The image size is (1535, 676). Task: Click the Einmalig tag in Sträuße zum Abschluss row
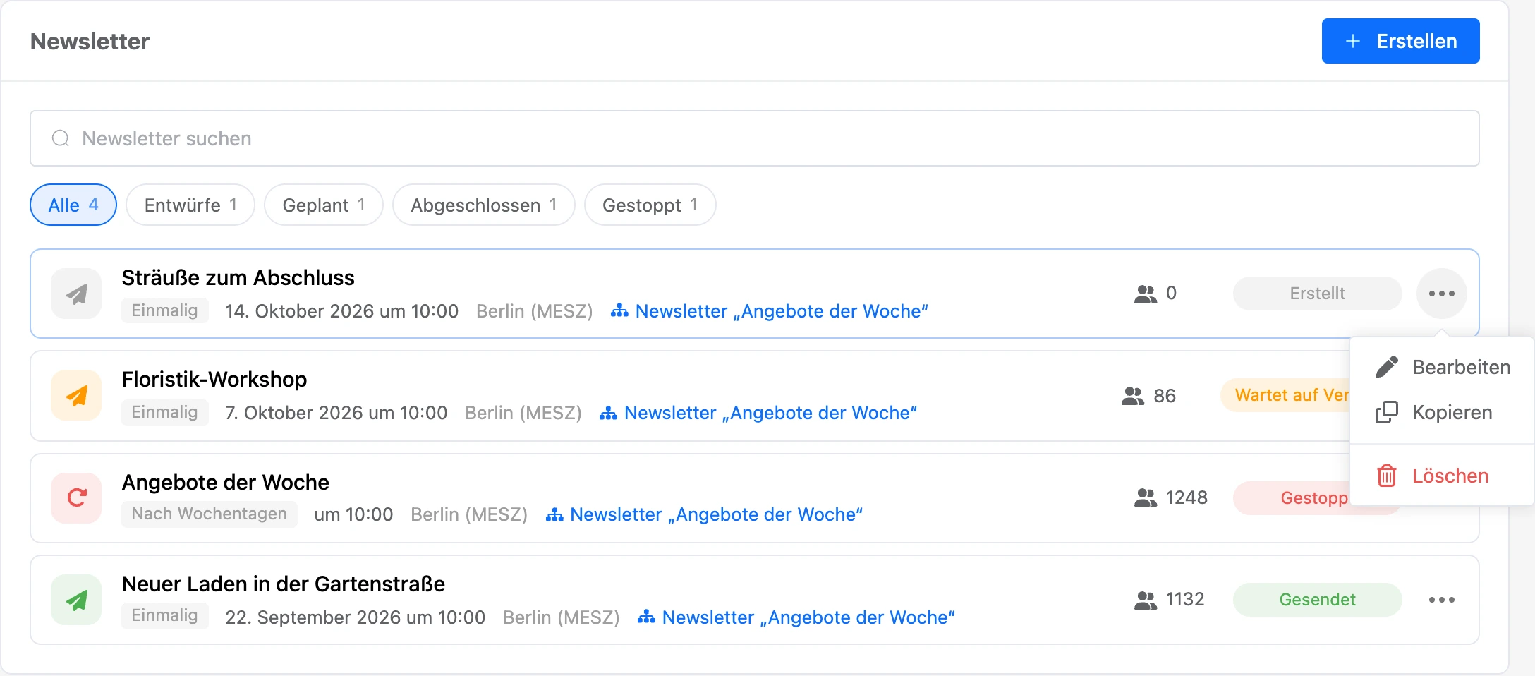tap(164, 310)
